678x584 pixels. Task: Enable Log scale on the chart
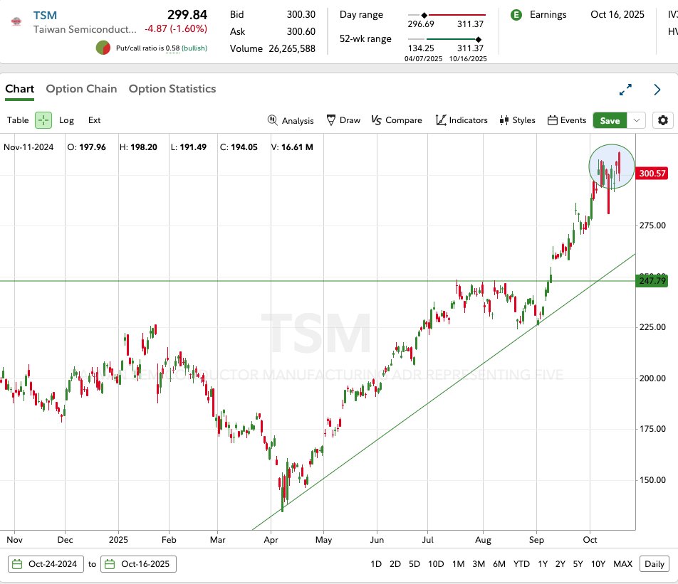66,120
